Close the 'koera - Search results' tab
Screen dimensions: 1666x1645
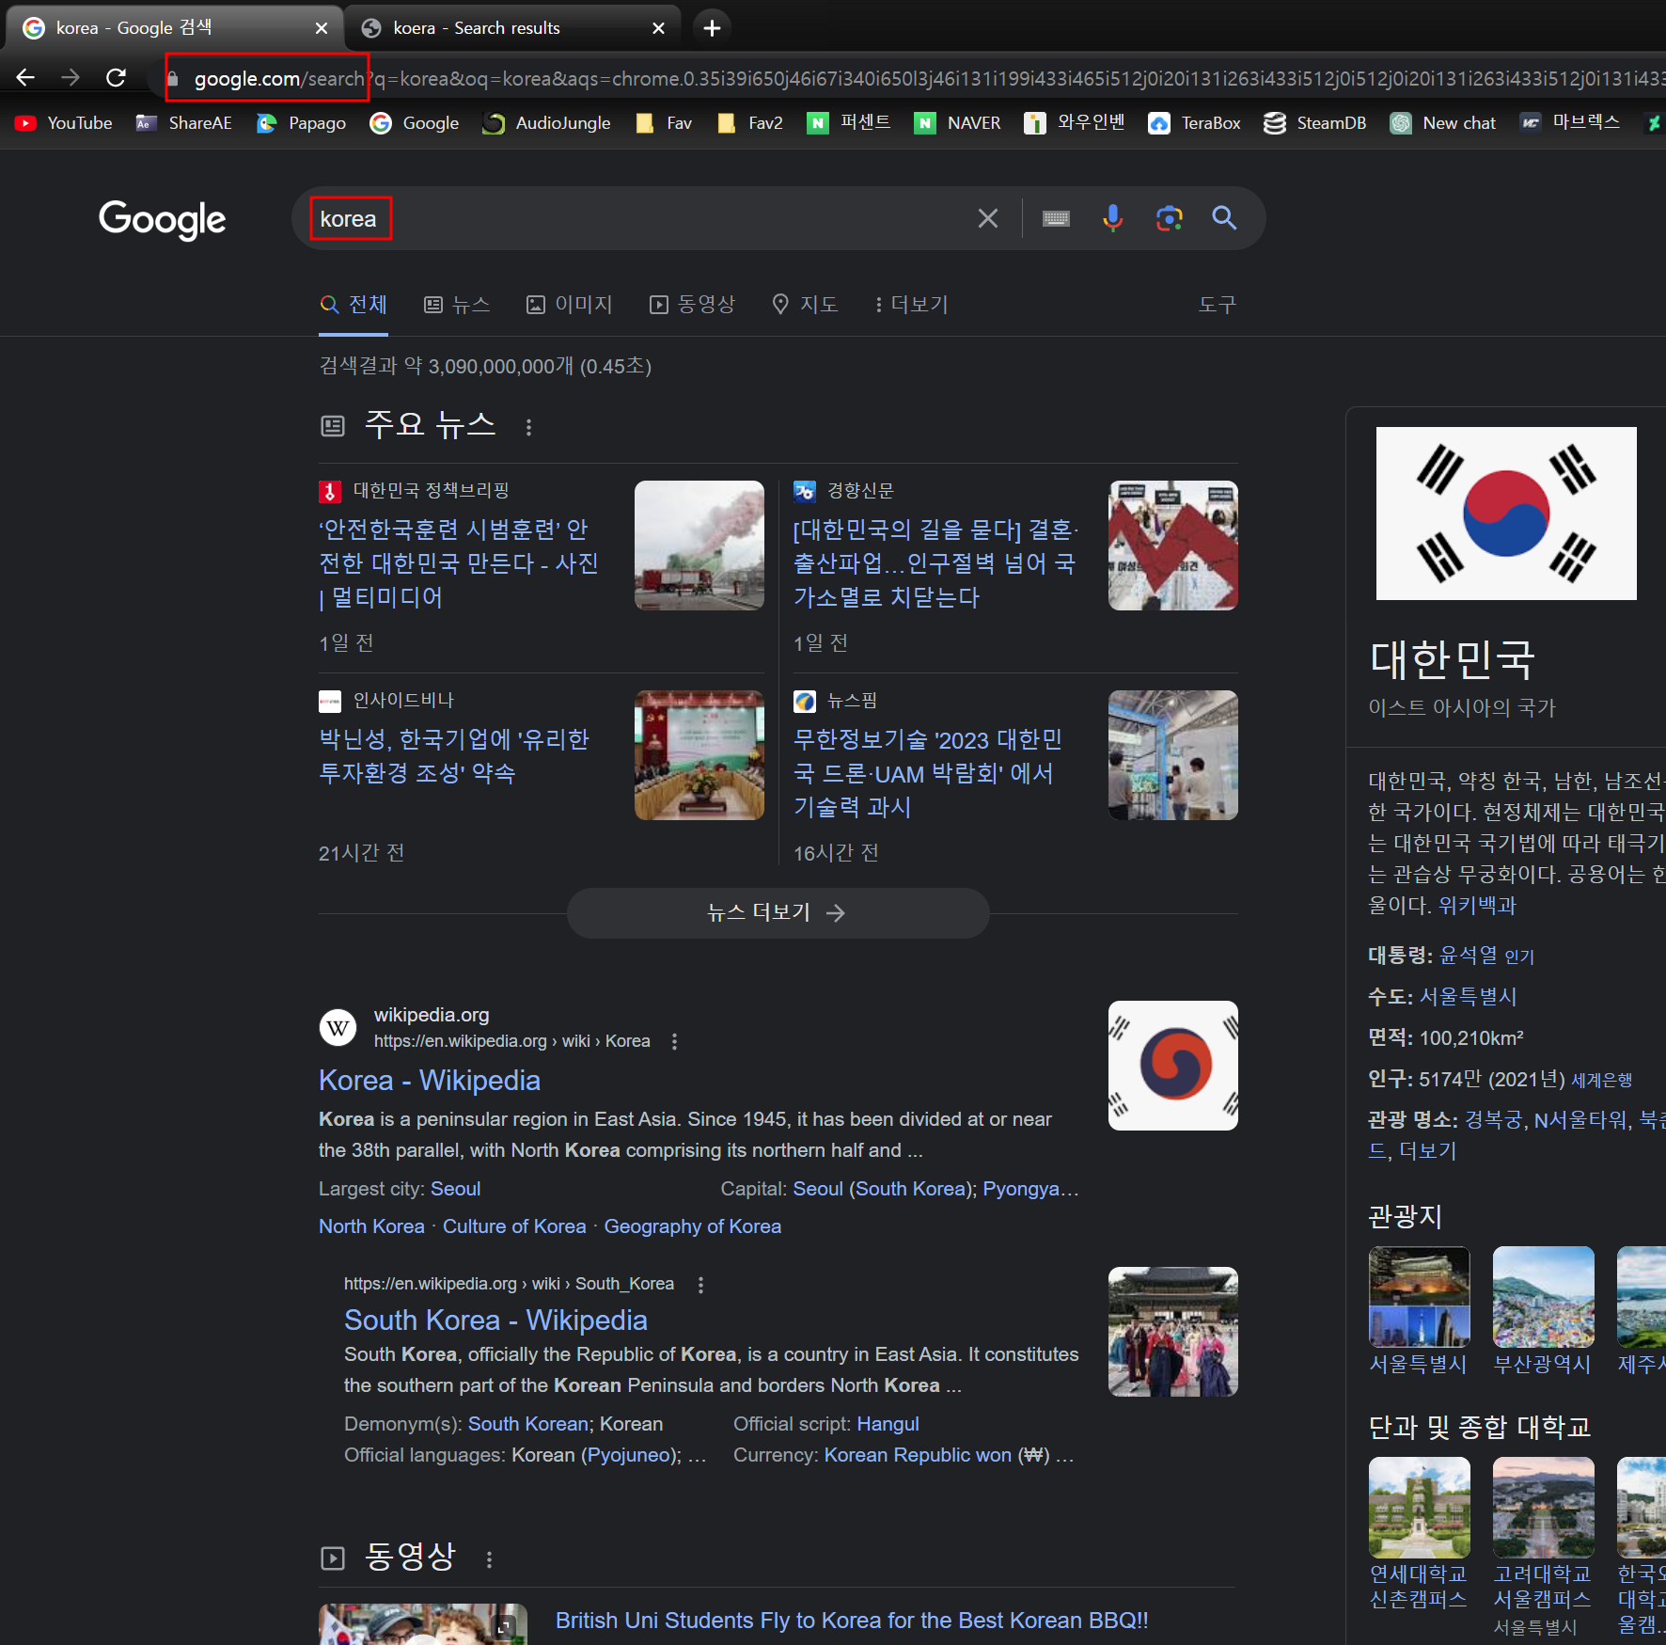658,28
